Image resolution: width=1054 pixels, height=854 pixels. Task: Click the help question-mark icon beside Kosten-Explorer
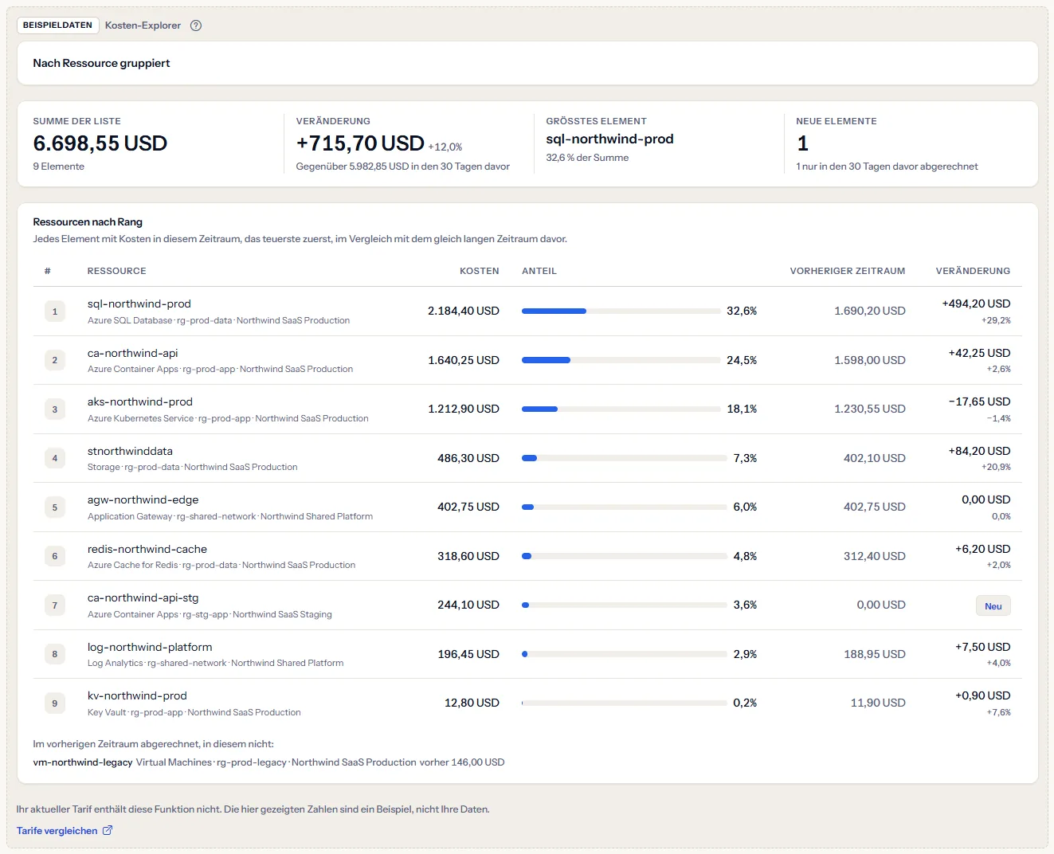click(x=196, y=25)
